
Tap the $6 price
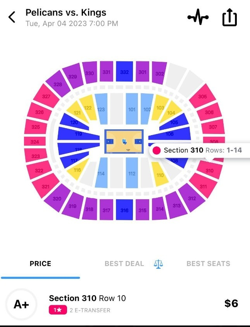231,303
